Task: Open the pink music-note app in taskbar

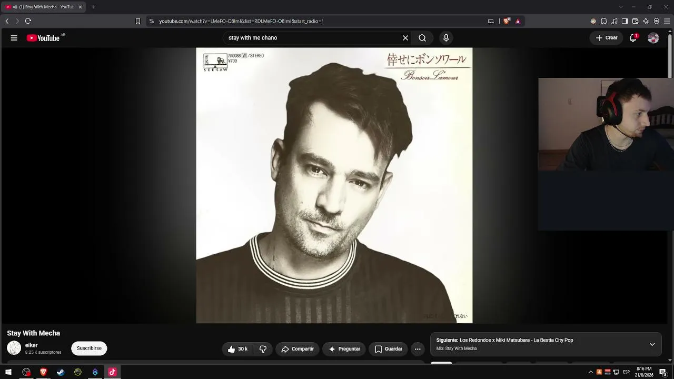Action: [112, 372]
